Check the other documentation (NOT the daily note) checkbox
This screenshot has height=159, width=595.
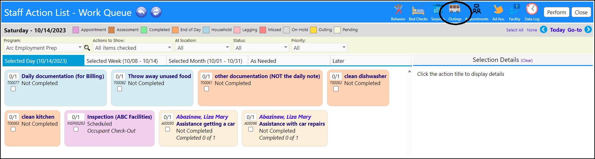pos(206,89)
